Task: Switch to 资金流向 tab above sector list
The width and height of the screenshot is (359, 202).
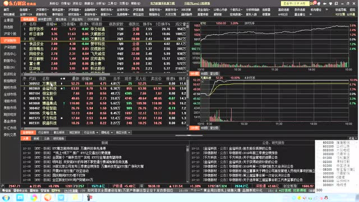Action: pos(77,20)
